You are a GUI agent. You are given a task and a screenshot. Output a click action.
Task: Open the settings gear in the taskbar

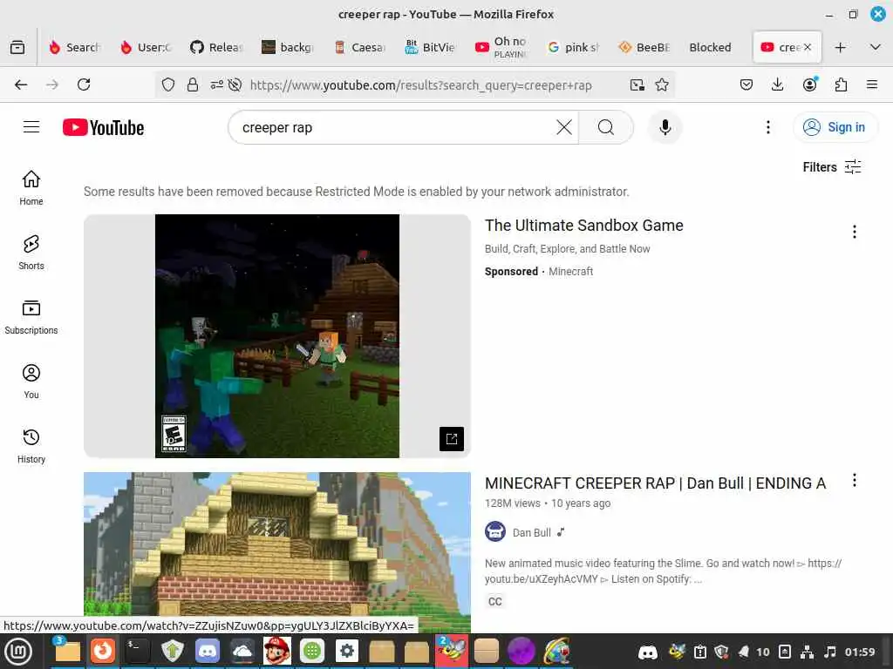point(347,651)
